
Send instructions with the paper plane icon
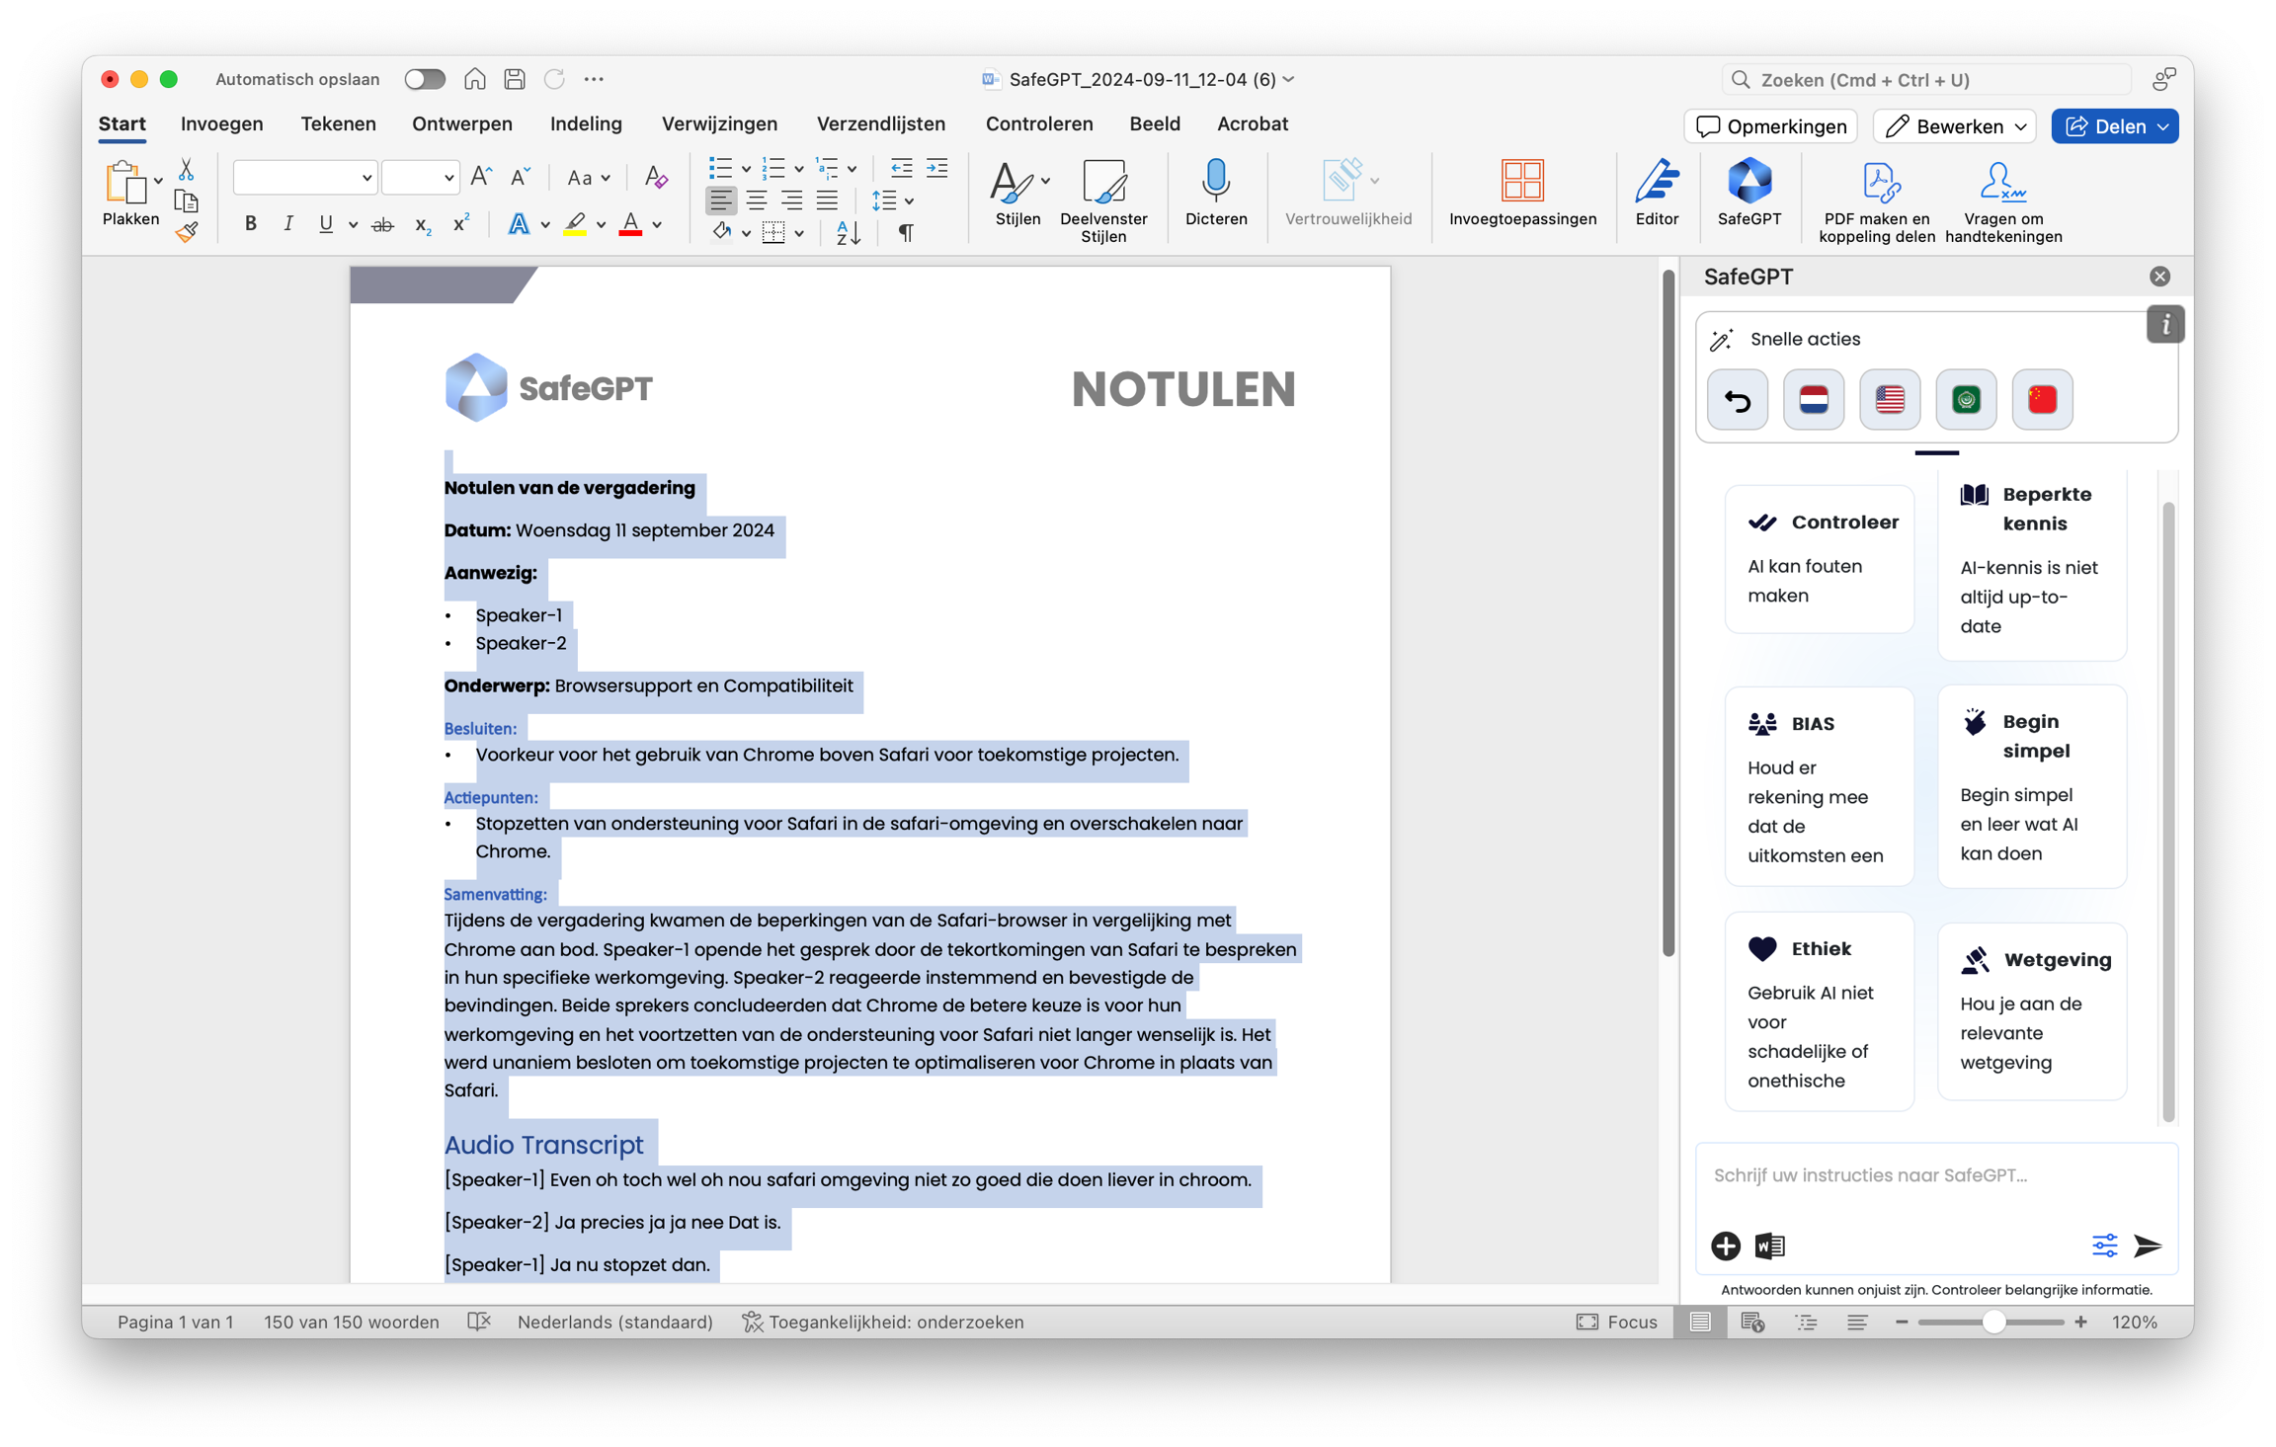(2148, 1246)
